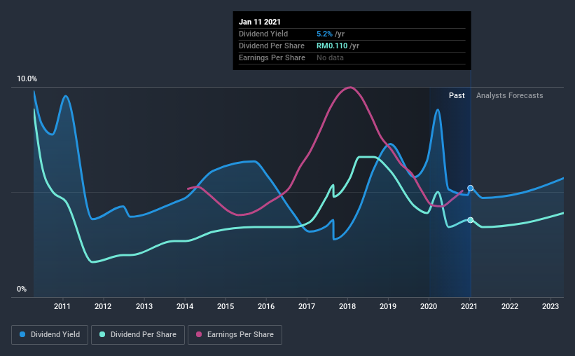Screen dimensions: 575x356
Task: Click the 2021 x-axis label
Action: (x=469, y=306)
